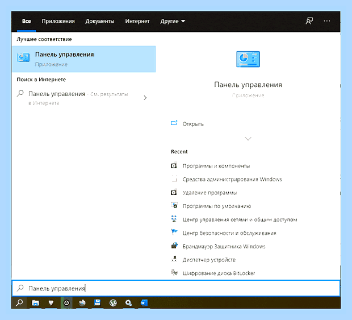Open File Explorer from the taskbar
The width and height of the screenshot is (352, 320).
point(35,303)
